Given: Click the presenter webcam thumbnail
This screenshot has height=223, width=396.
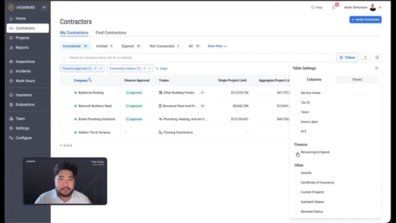Looking at the screenshot, I should 65,181.
